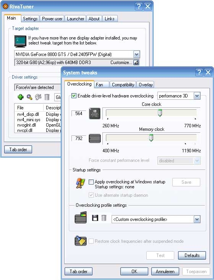Click the magnifying glass detect icon
The height and width of the screenshot is (280, 214).
(x=29, y=97)
